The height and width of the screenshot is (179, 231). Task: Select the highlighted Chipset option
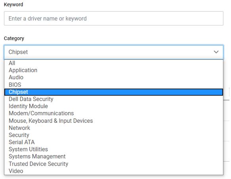tap(114, 92)
